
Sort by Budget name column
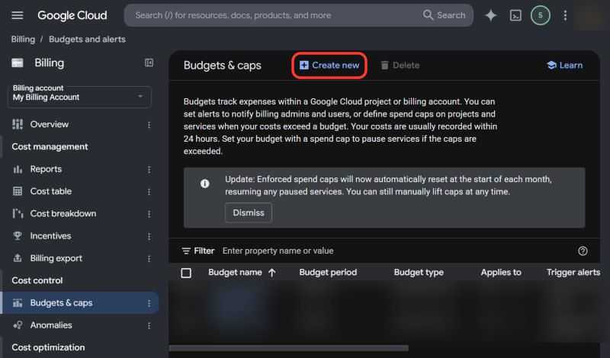(x=235, y=273)
